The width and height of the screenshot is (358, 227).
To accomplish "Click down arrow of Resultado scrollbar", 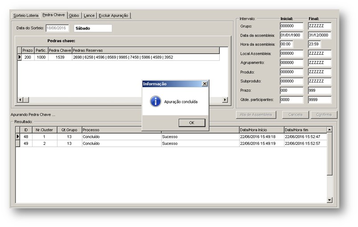I will tap(329, 200).
